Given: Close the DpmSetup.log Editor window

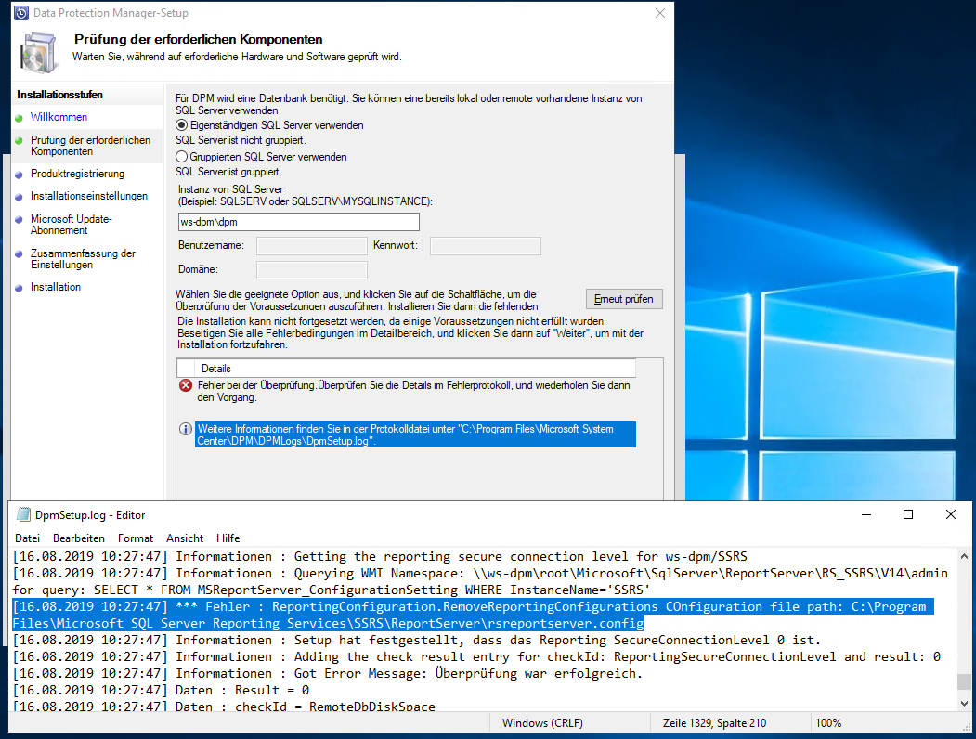Looking at the screenshot, I should point(951,514).
